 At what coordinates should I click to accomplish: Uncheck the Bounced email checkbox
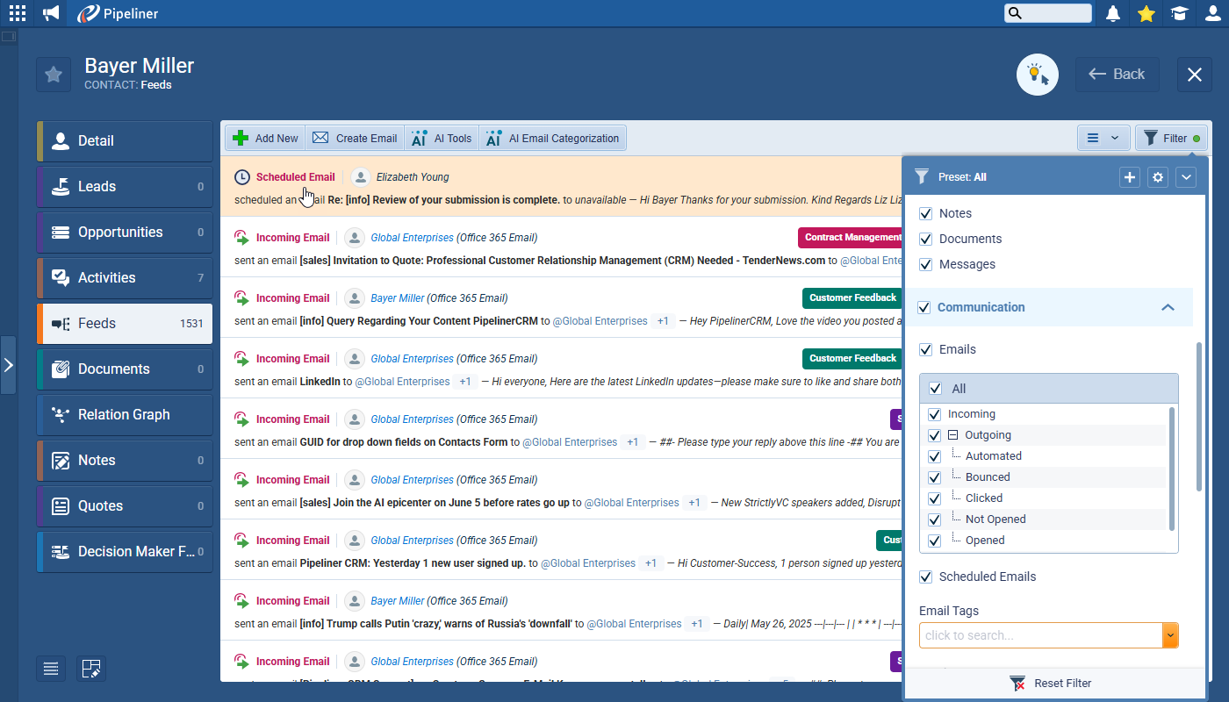934,477
